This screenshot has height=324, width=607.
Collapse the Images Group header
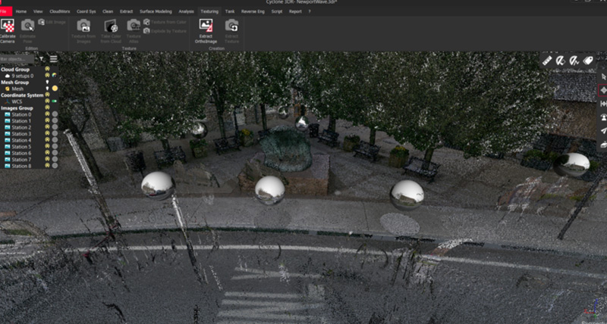[x=17, y=108]
